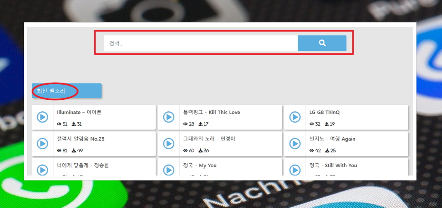Click download icon on Illuminate card
This screenshot has width=442, height=208.
[x=74, y=124]
